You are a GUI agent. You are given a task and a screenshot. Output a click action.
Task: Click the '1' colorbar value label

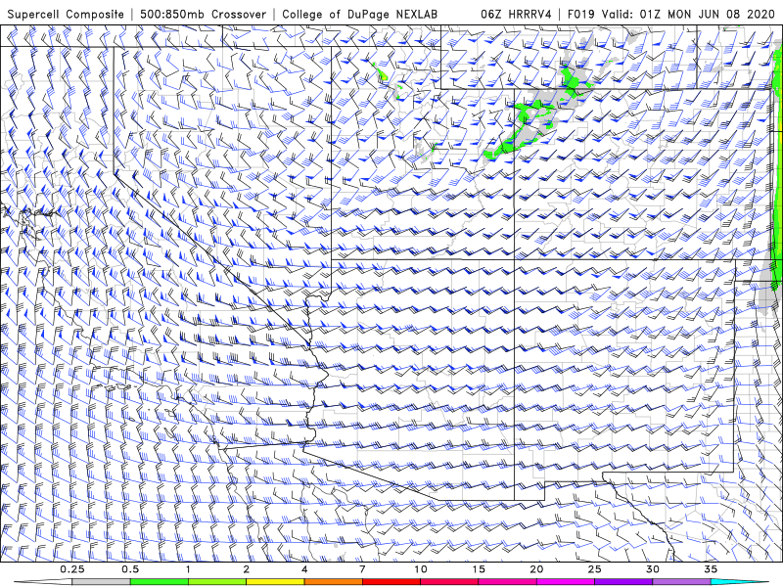188,569
